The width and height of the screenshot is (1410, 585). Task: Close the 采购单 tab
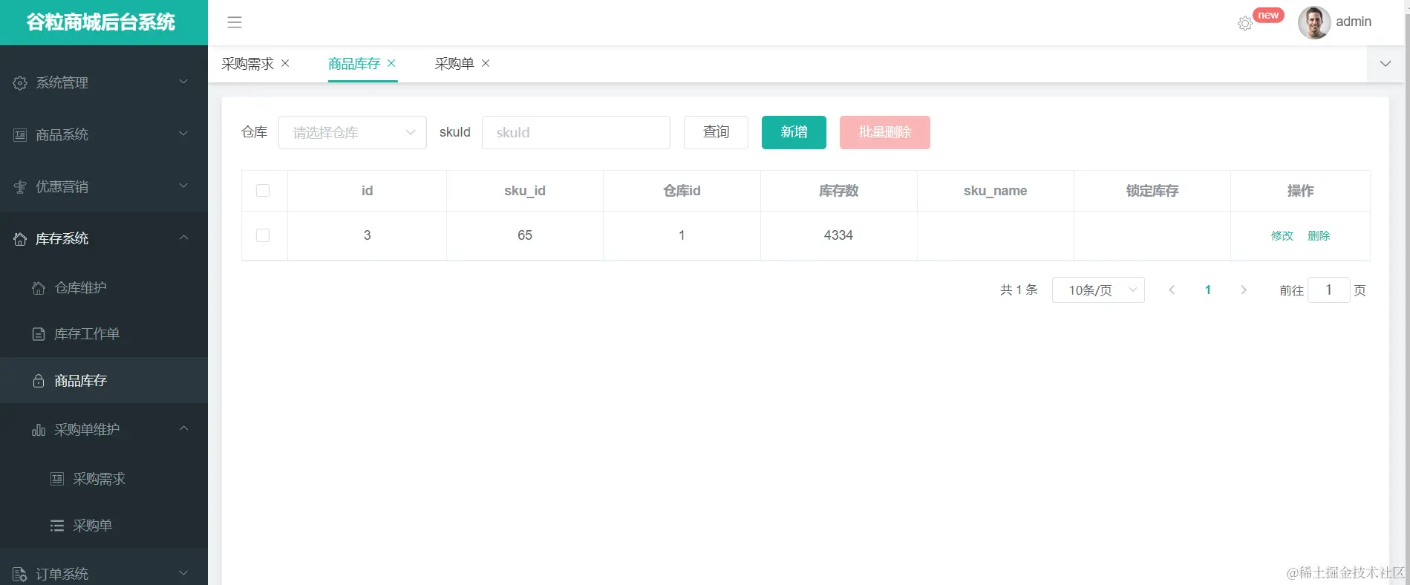(486, 63)
